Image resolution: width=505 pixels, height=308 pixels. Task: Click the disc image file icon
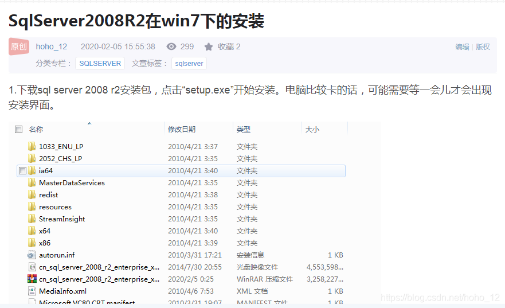click(32, 267)
